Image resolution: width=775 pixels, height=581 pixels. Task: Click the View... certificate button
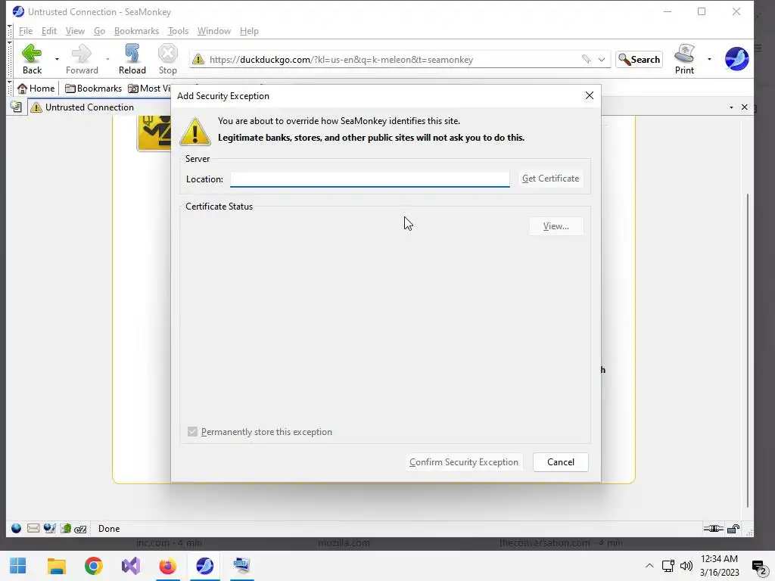pyautogui.click(x=556, y=225)
